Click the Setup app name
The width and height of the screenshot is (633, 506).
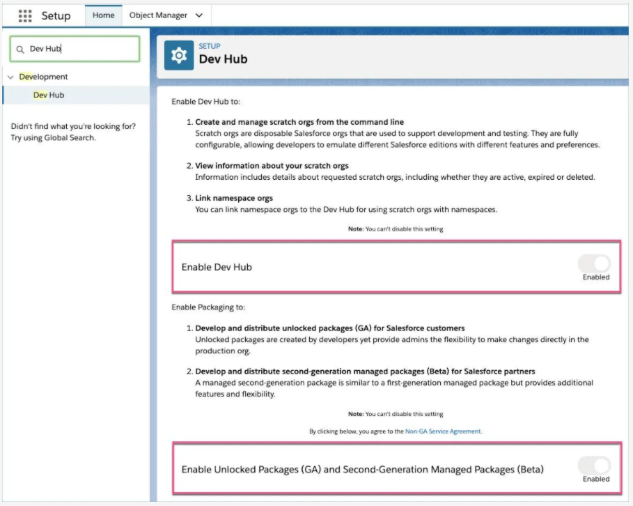pyautogui.click(x=56, y=16)
